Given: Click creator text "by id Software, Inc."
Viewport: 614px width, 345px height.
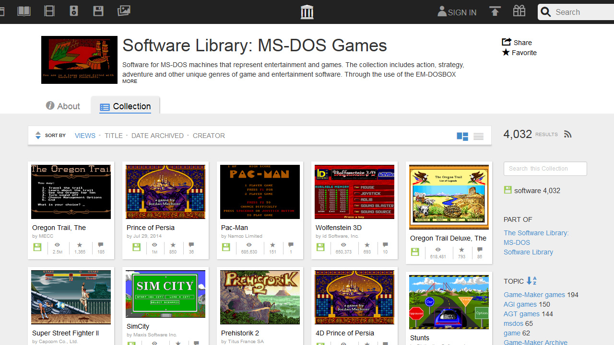Looking at the screenshot, I should (337, 236).
